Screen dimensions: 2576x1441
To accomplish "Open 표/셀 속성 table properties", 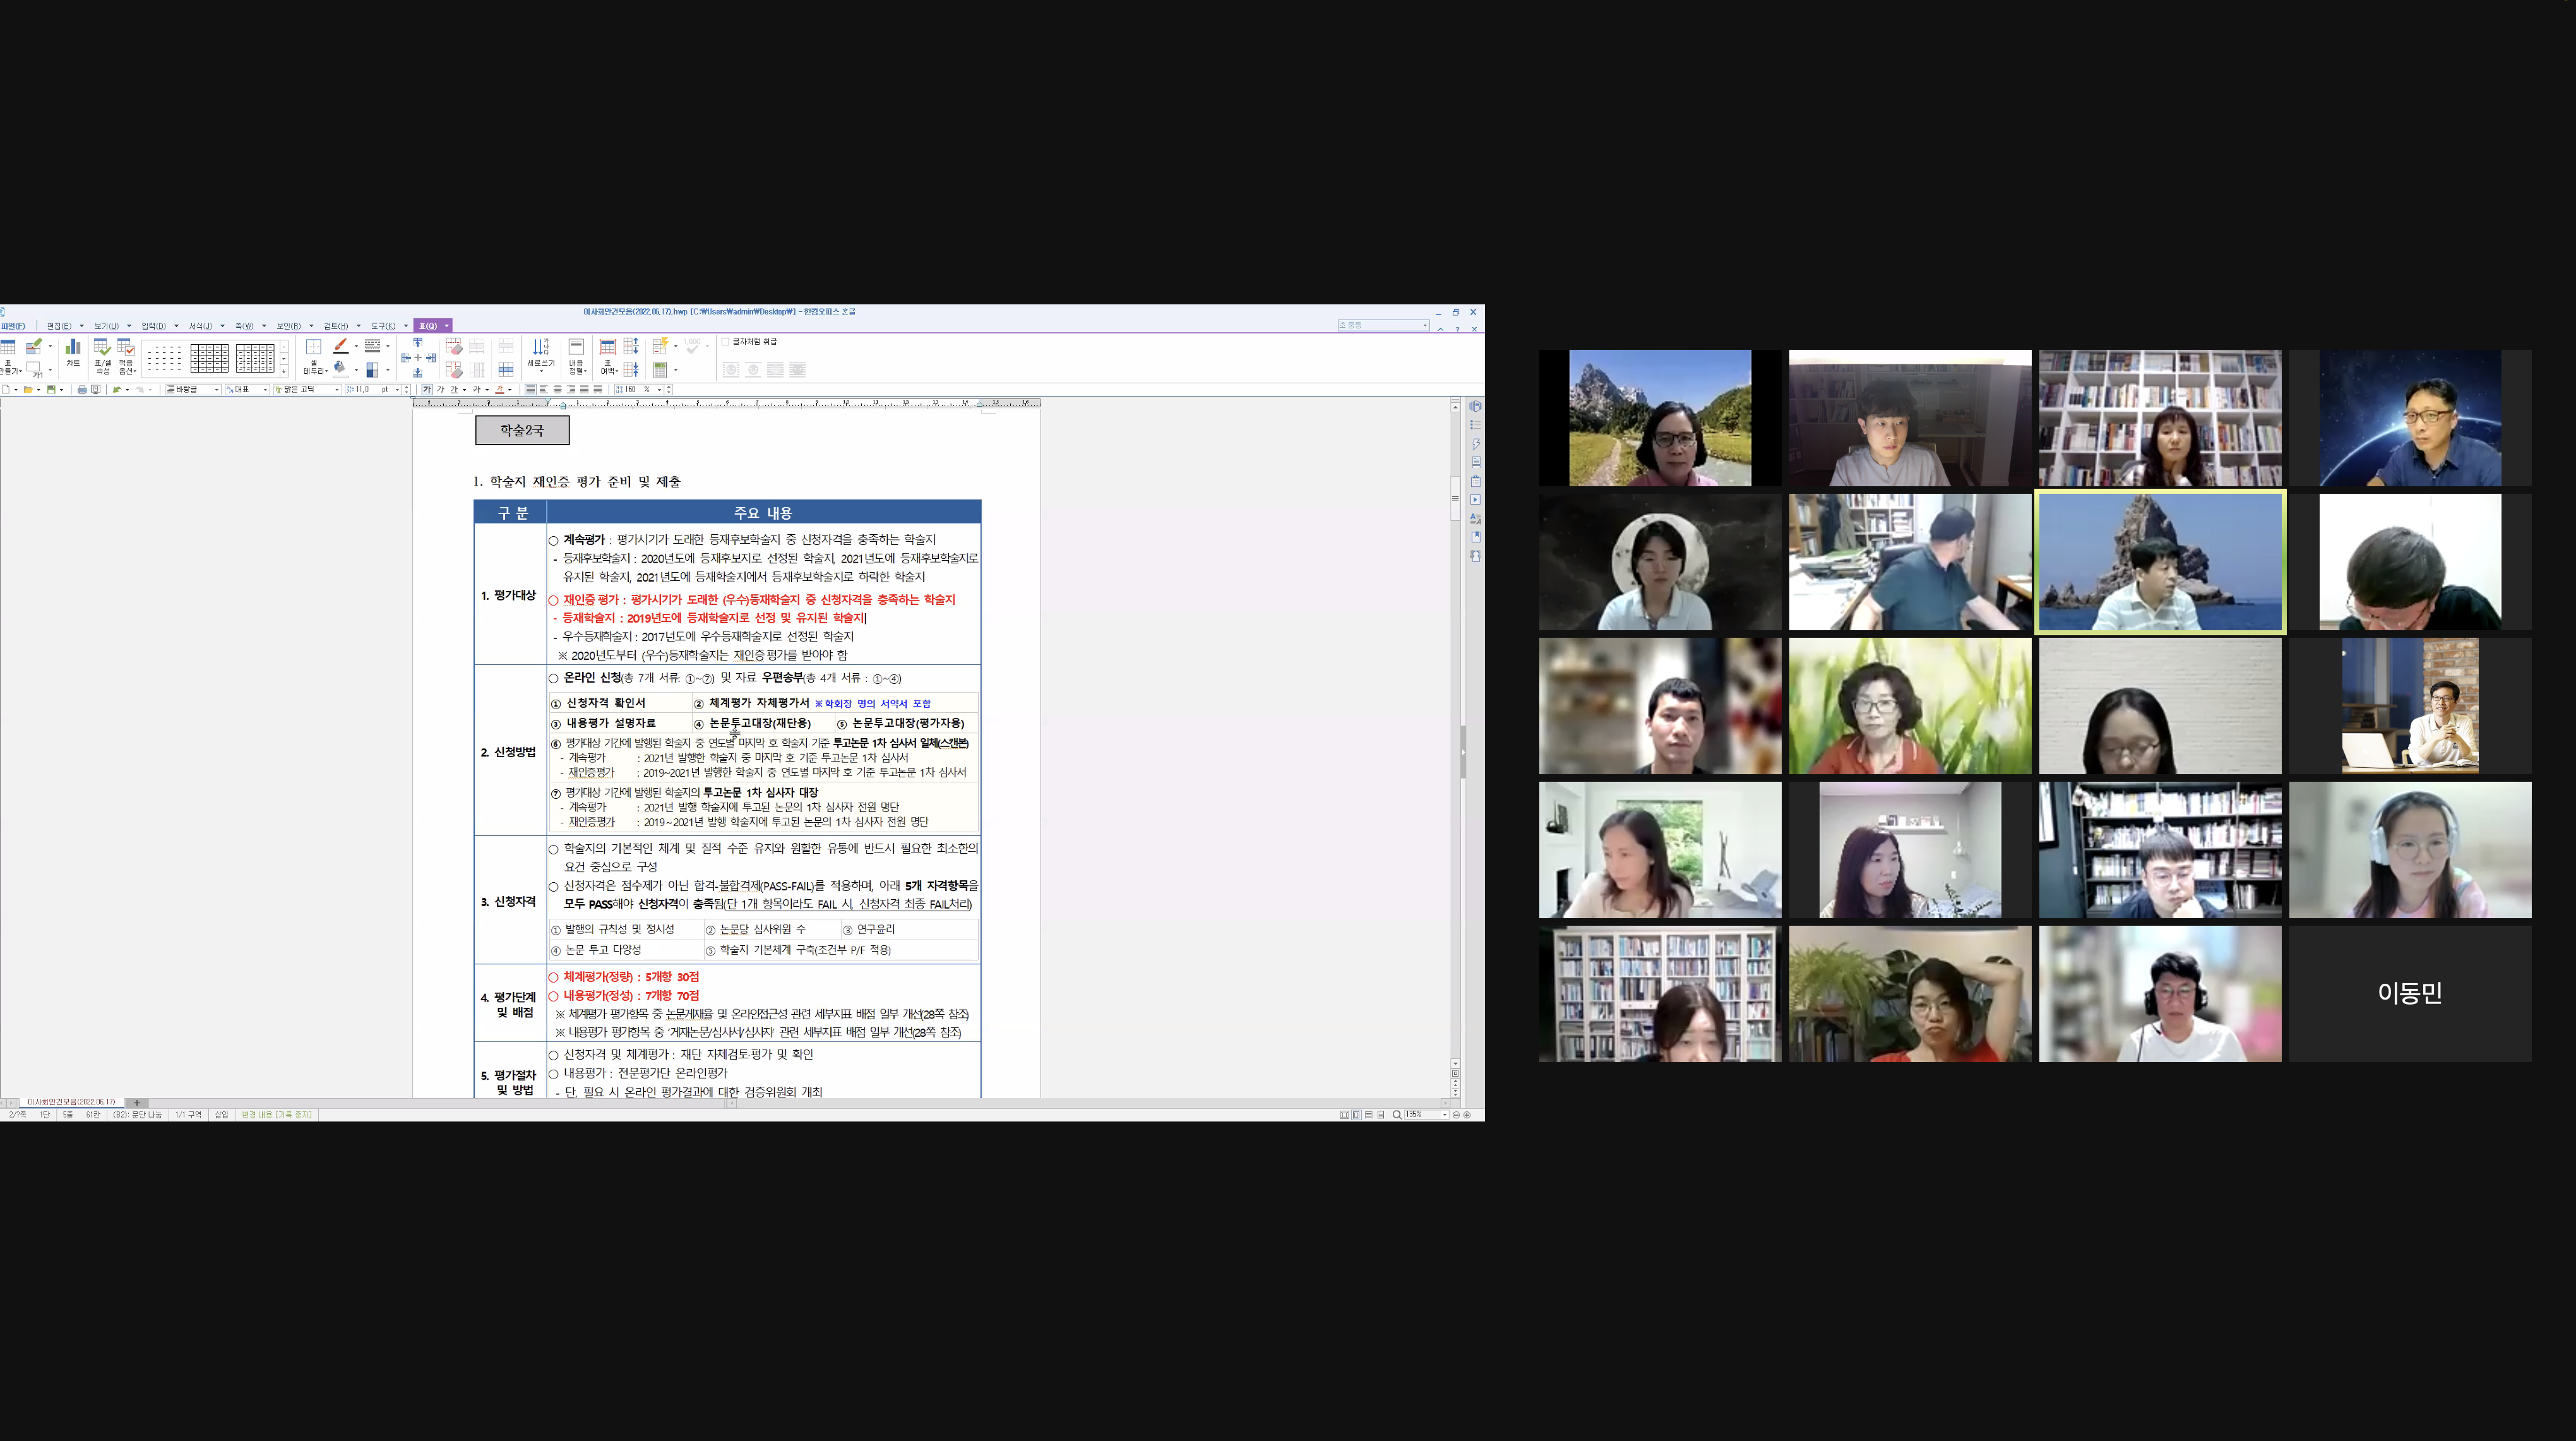I will tap(102, 356).
